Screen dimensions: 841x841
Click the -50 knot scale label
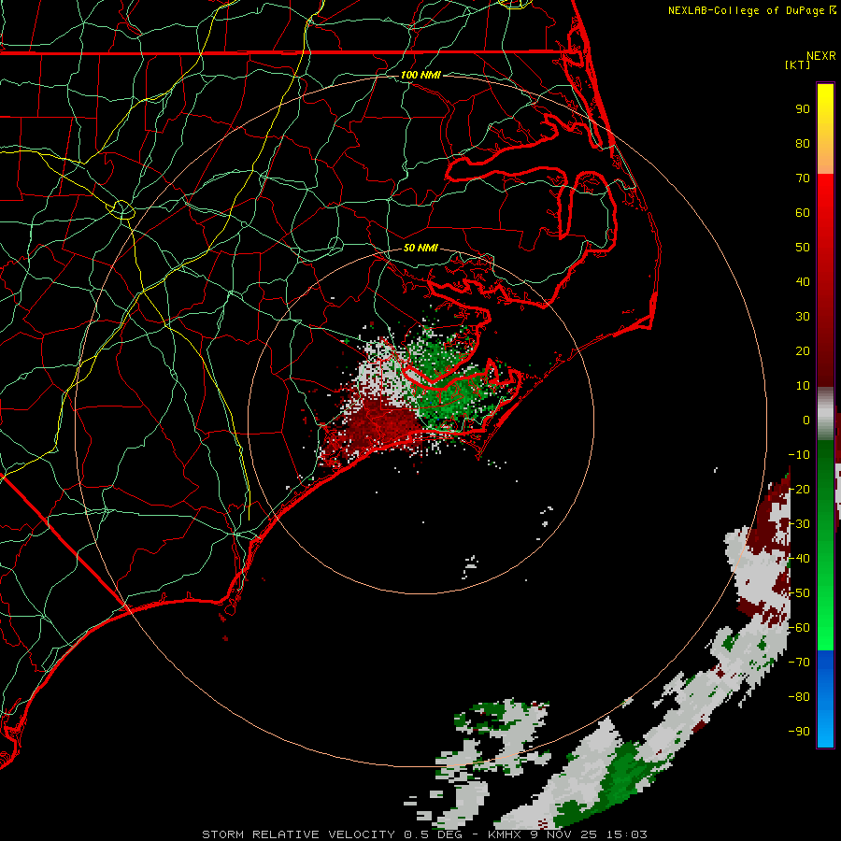(x=799, y=593)
